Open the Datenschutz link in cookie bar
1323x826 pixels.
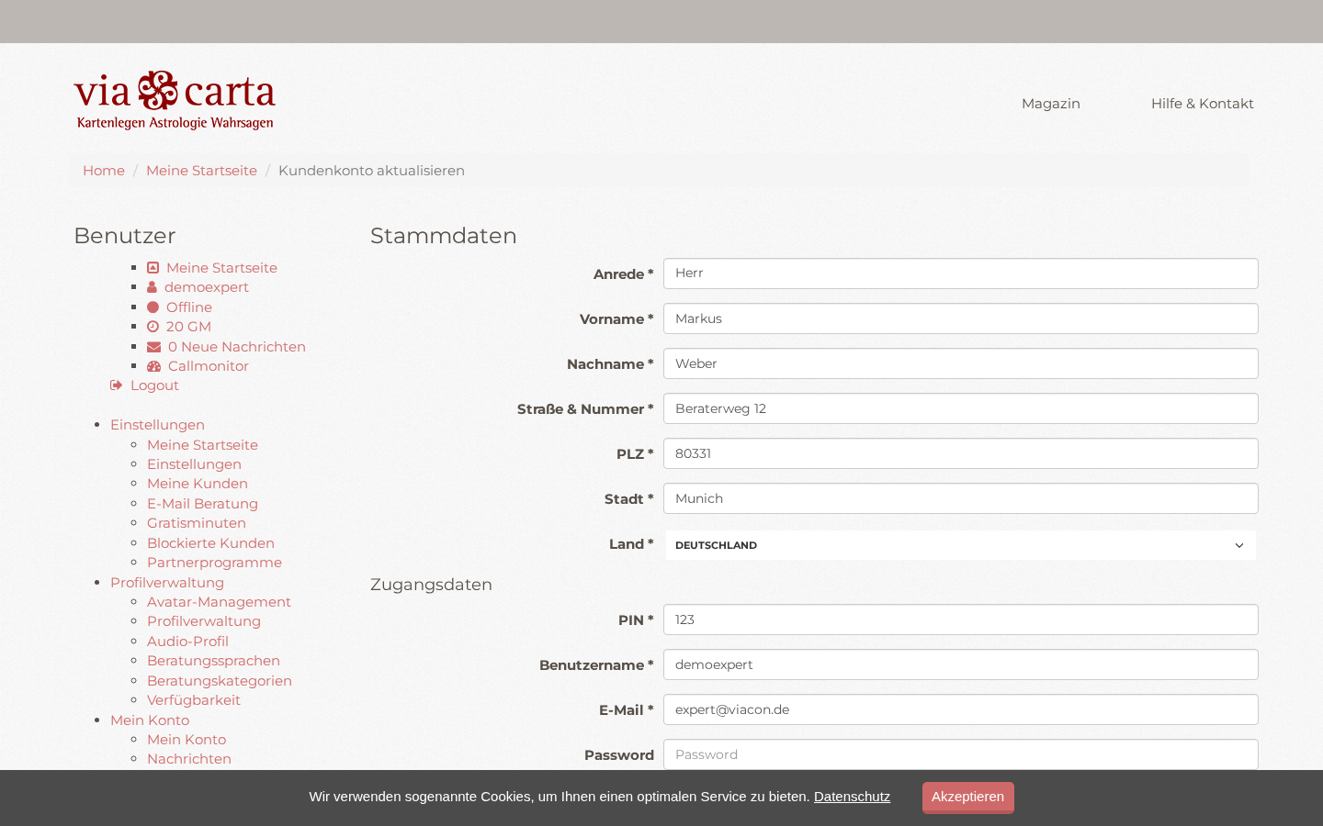click(x=852, y=797)
